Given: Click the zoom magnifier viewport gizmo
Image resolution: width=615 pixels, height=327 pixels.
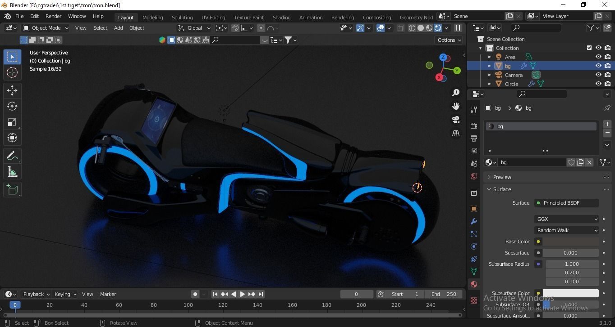Looking at the screenshot, I should tap(456, 92).
